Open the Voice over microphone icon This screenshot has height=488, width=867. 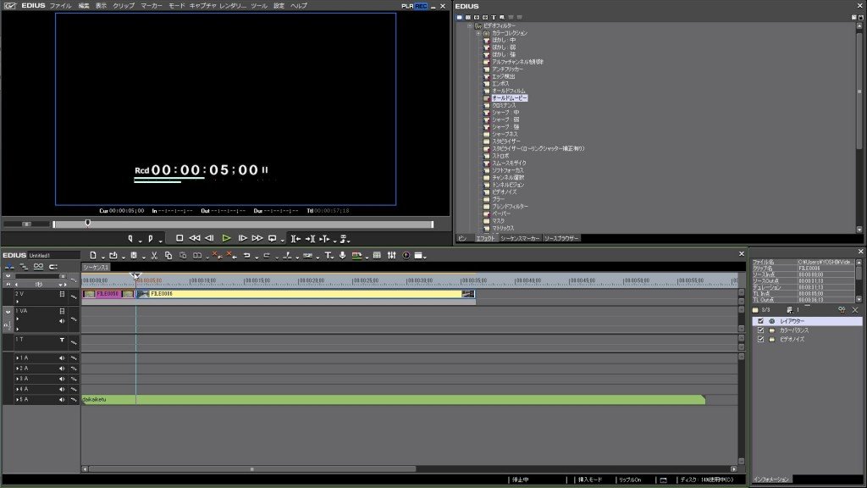(343, 255)
